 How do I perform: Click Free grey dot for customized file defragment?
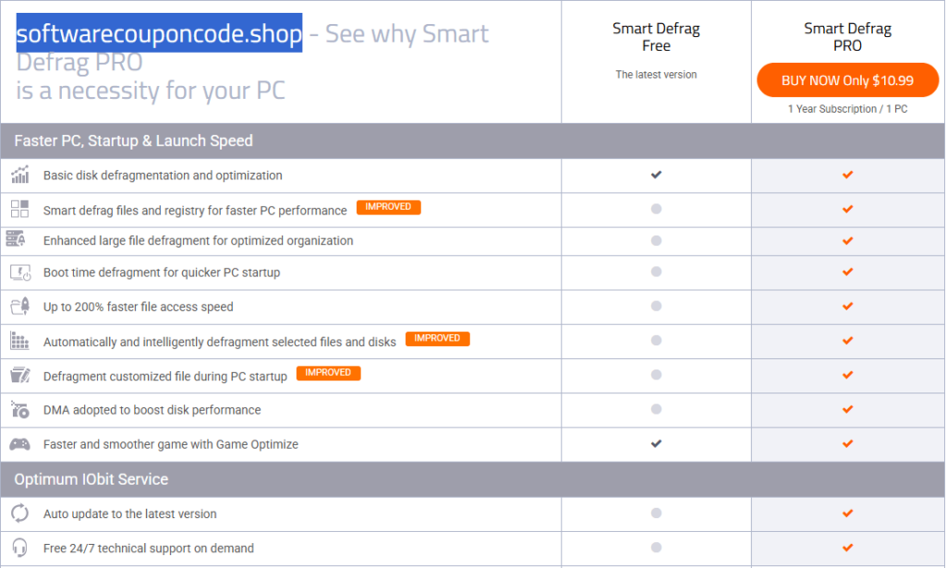tap(657, 374)
